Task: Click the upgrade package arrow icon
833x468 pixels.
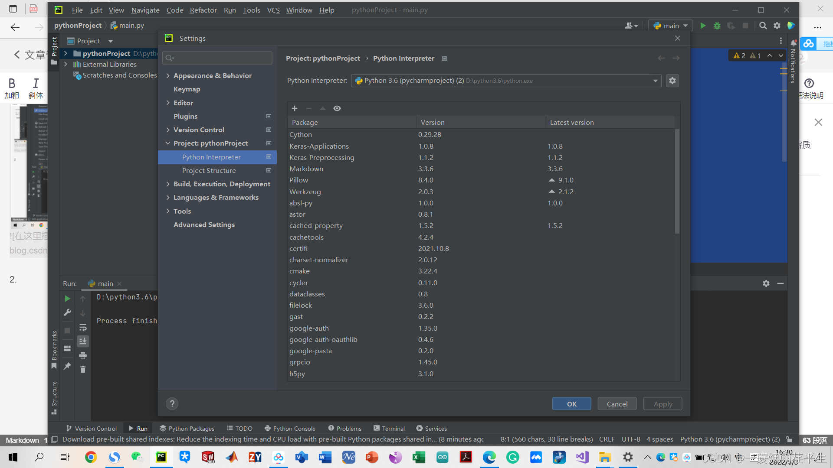Action: click(323, 108)
